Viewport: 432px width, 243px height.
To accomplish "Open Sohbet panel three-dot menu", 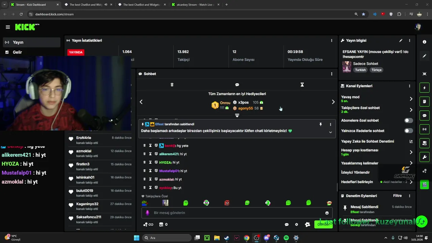I will tap(331, 74).
